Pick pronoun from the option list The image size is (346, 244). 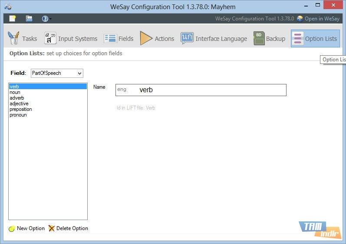tap(18, 115)
